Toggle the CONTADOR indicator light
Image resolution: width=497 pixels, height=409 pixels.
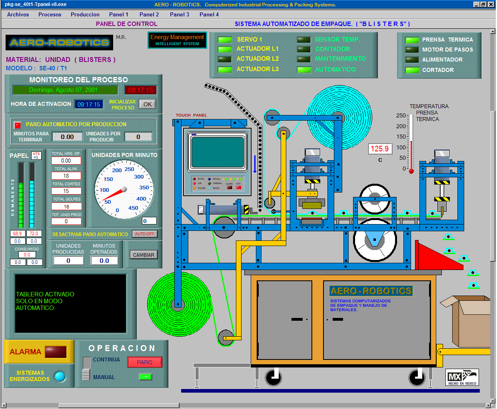pyautogui.click(x=304, y=49)
